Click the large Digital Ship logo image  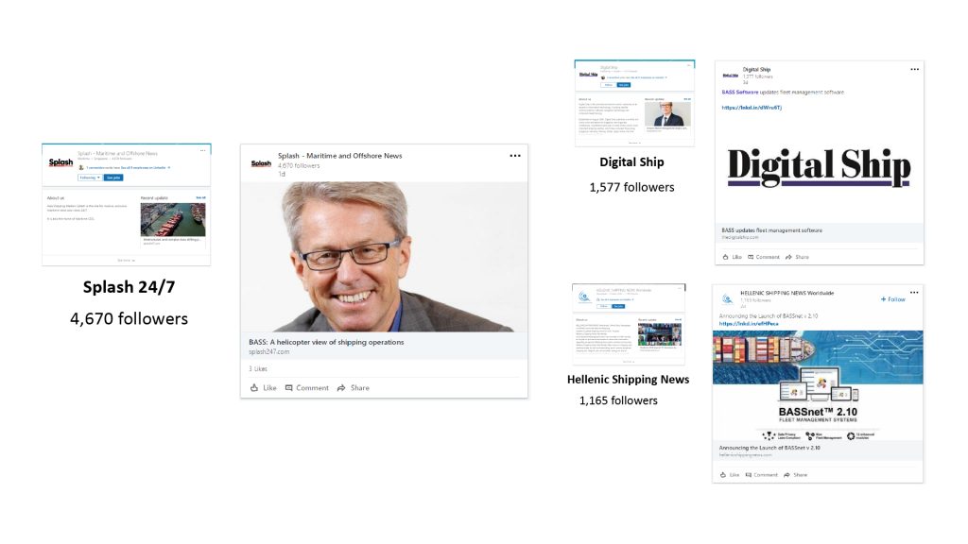point(819,168)
